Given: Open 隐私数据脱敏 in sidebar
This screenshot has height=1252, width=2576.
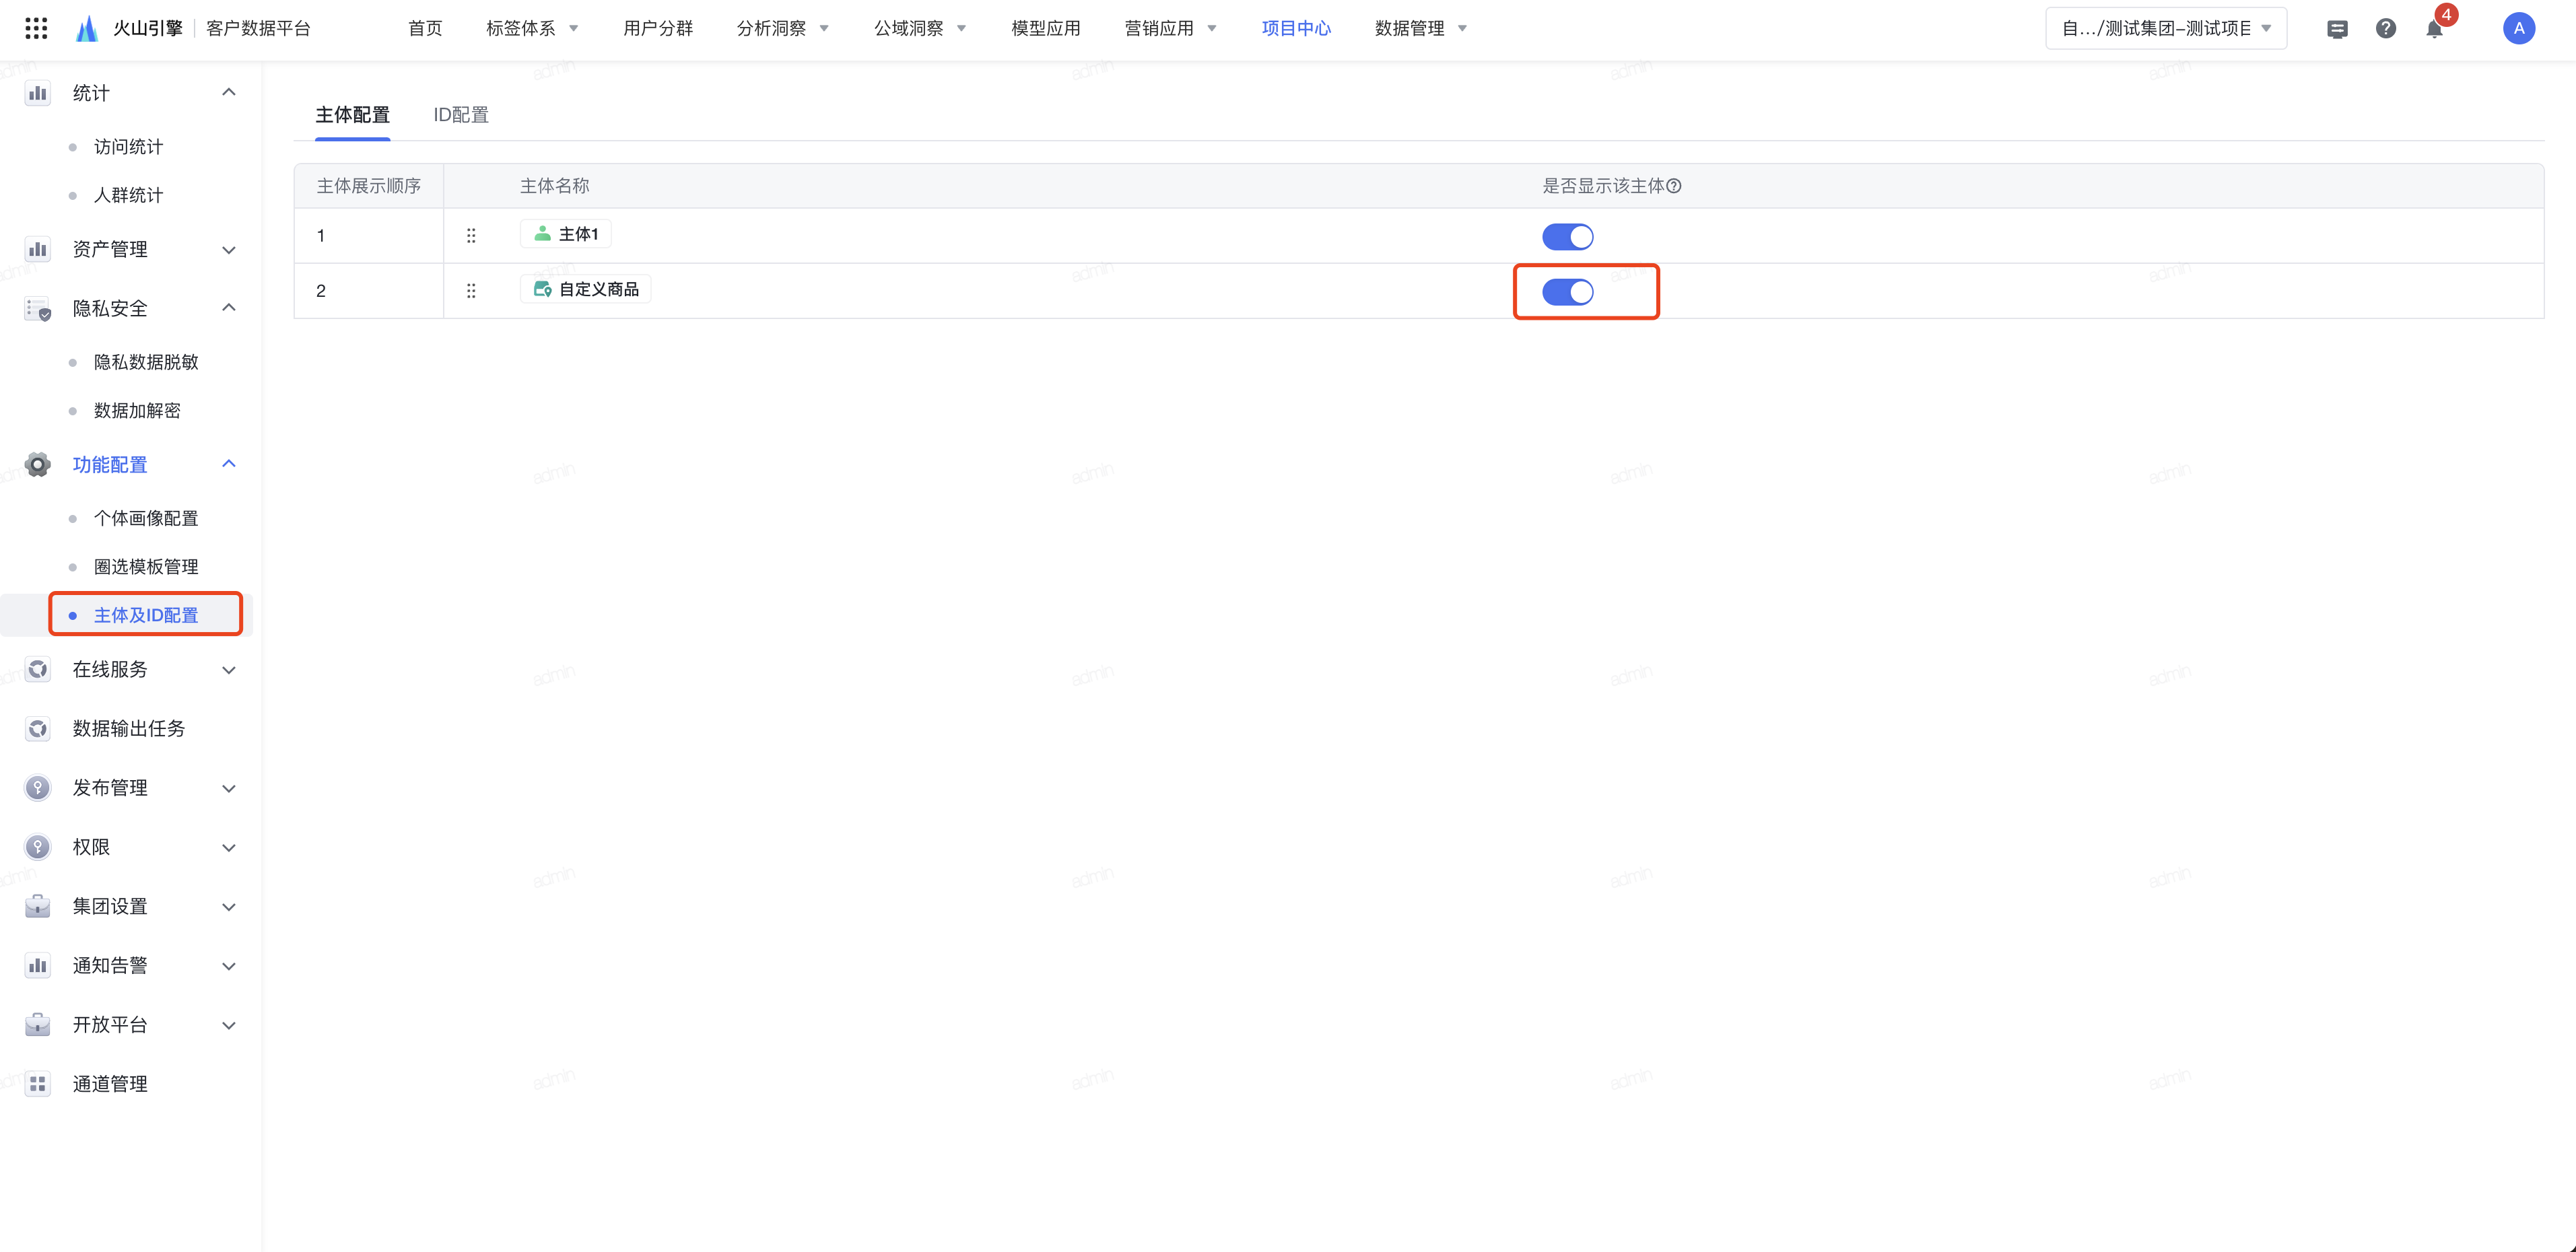Looking at the screenshot, I should click(x=146, y=362).
